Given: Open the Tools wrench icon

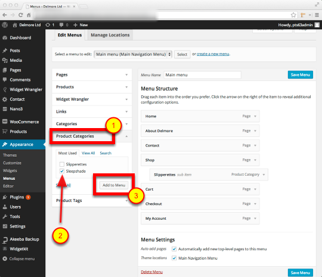Looking at the screenshot, I should click(5, 216).
